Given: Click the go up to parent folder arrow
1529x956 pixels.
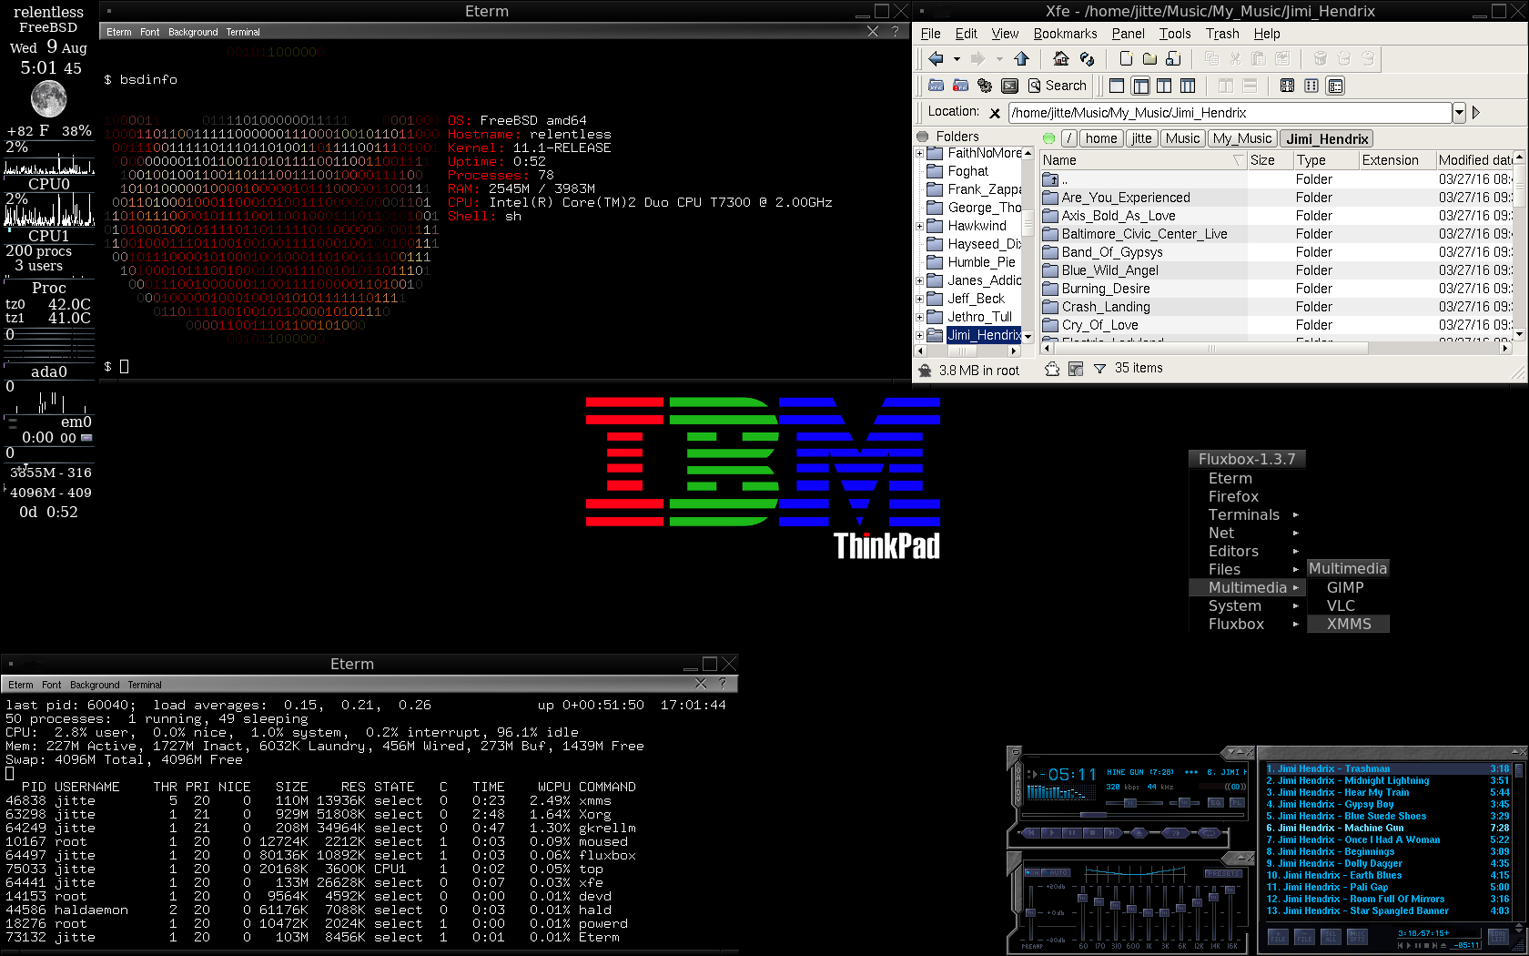Looking at the screenshot, I should pos(1021,59).
